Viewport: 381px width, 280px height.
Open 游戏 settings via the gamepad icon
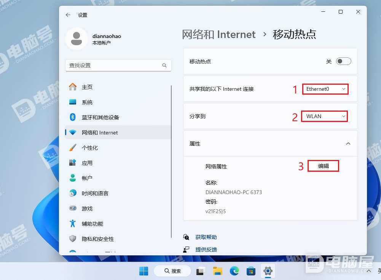point(72,208)
